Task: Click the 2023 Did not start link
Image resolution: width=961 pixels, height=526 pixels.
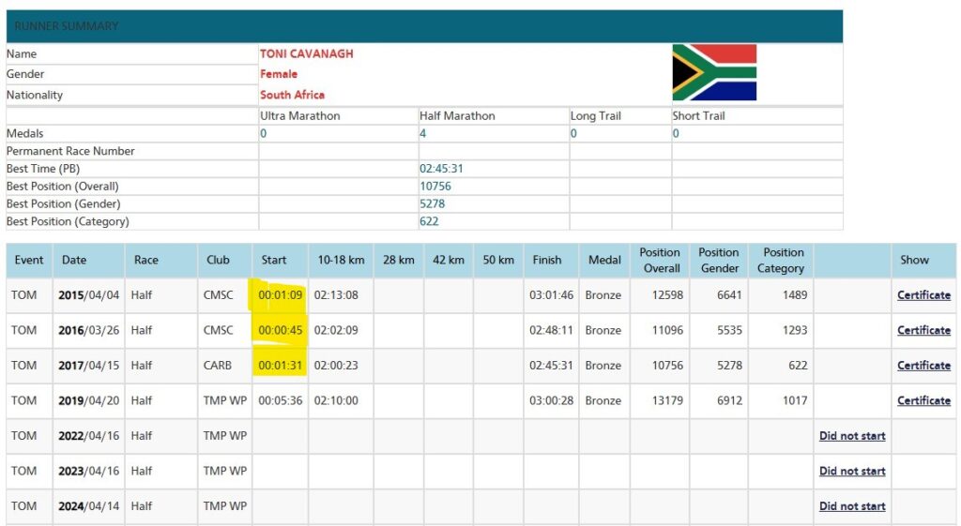Action: click(x=852, y=471)
